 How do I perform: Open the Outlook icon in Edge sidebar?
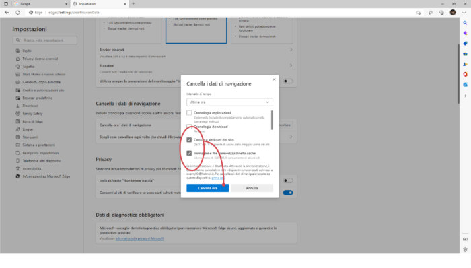[465, 85]
